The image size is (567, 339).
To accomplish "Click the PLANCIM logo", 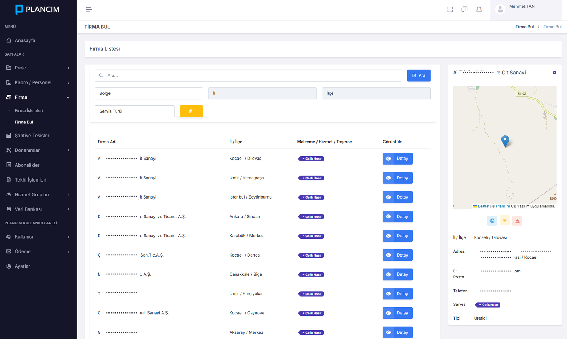I will 37,9.
